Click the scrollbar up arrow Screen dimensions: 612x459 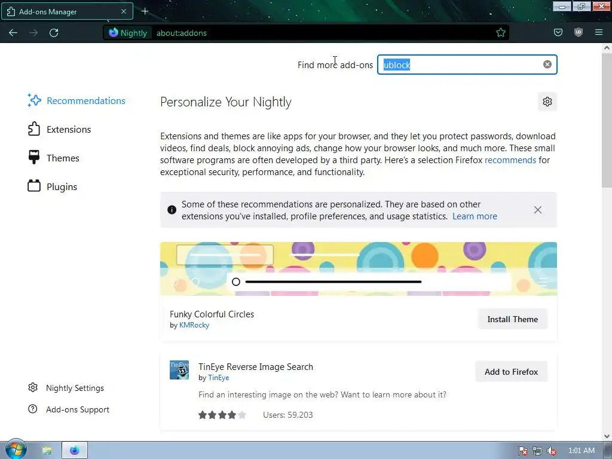click(x=607, y=48)
